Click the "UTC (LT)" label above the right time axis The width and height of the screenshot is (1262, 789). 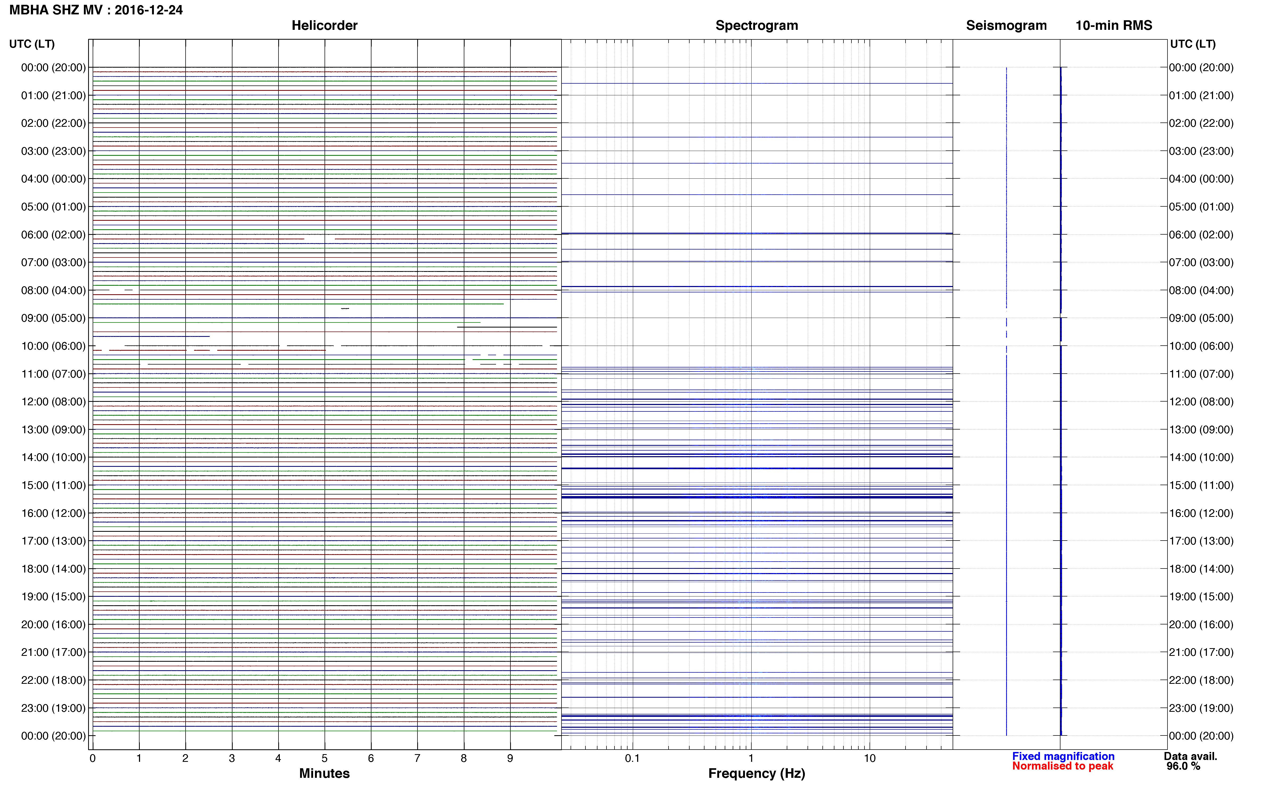coord(1193,44)
